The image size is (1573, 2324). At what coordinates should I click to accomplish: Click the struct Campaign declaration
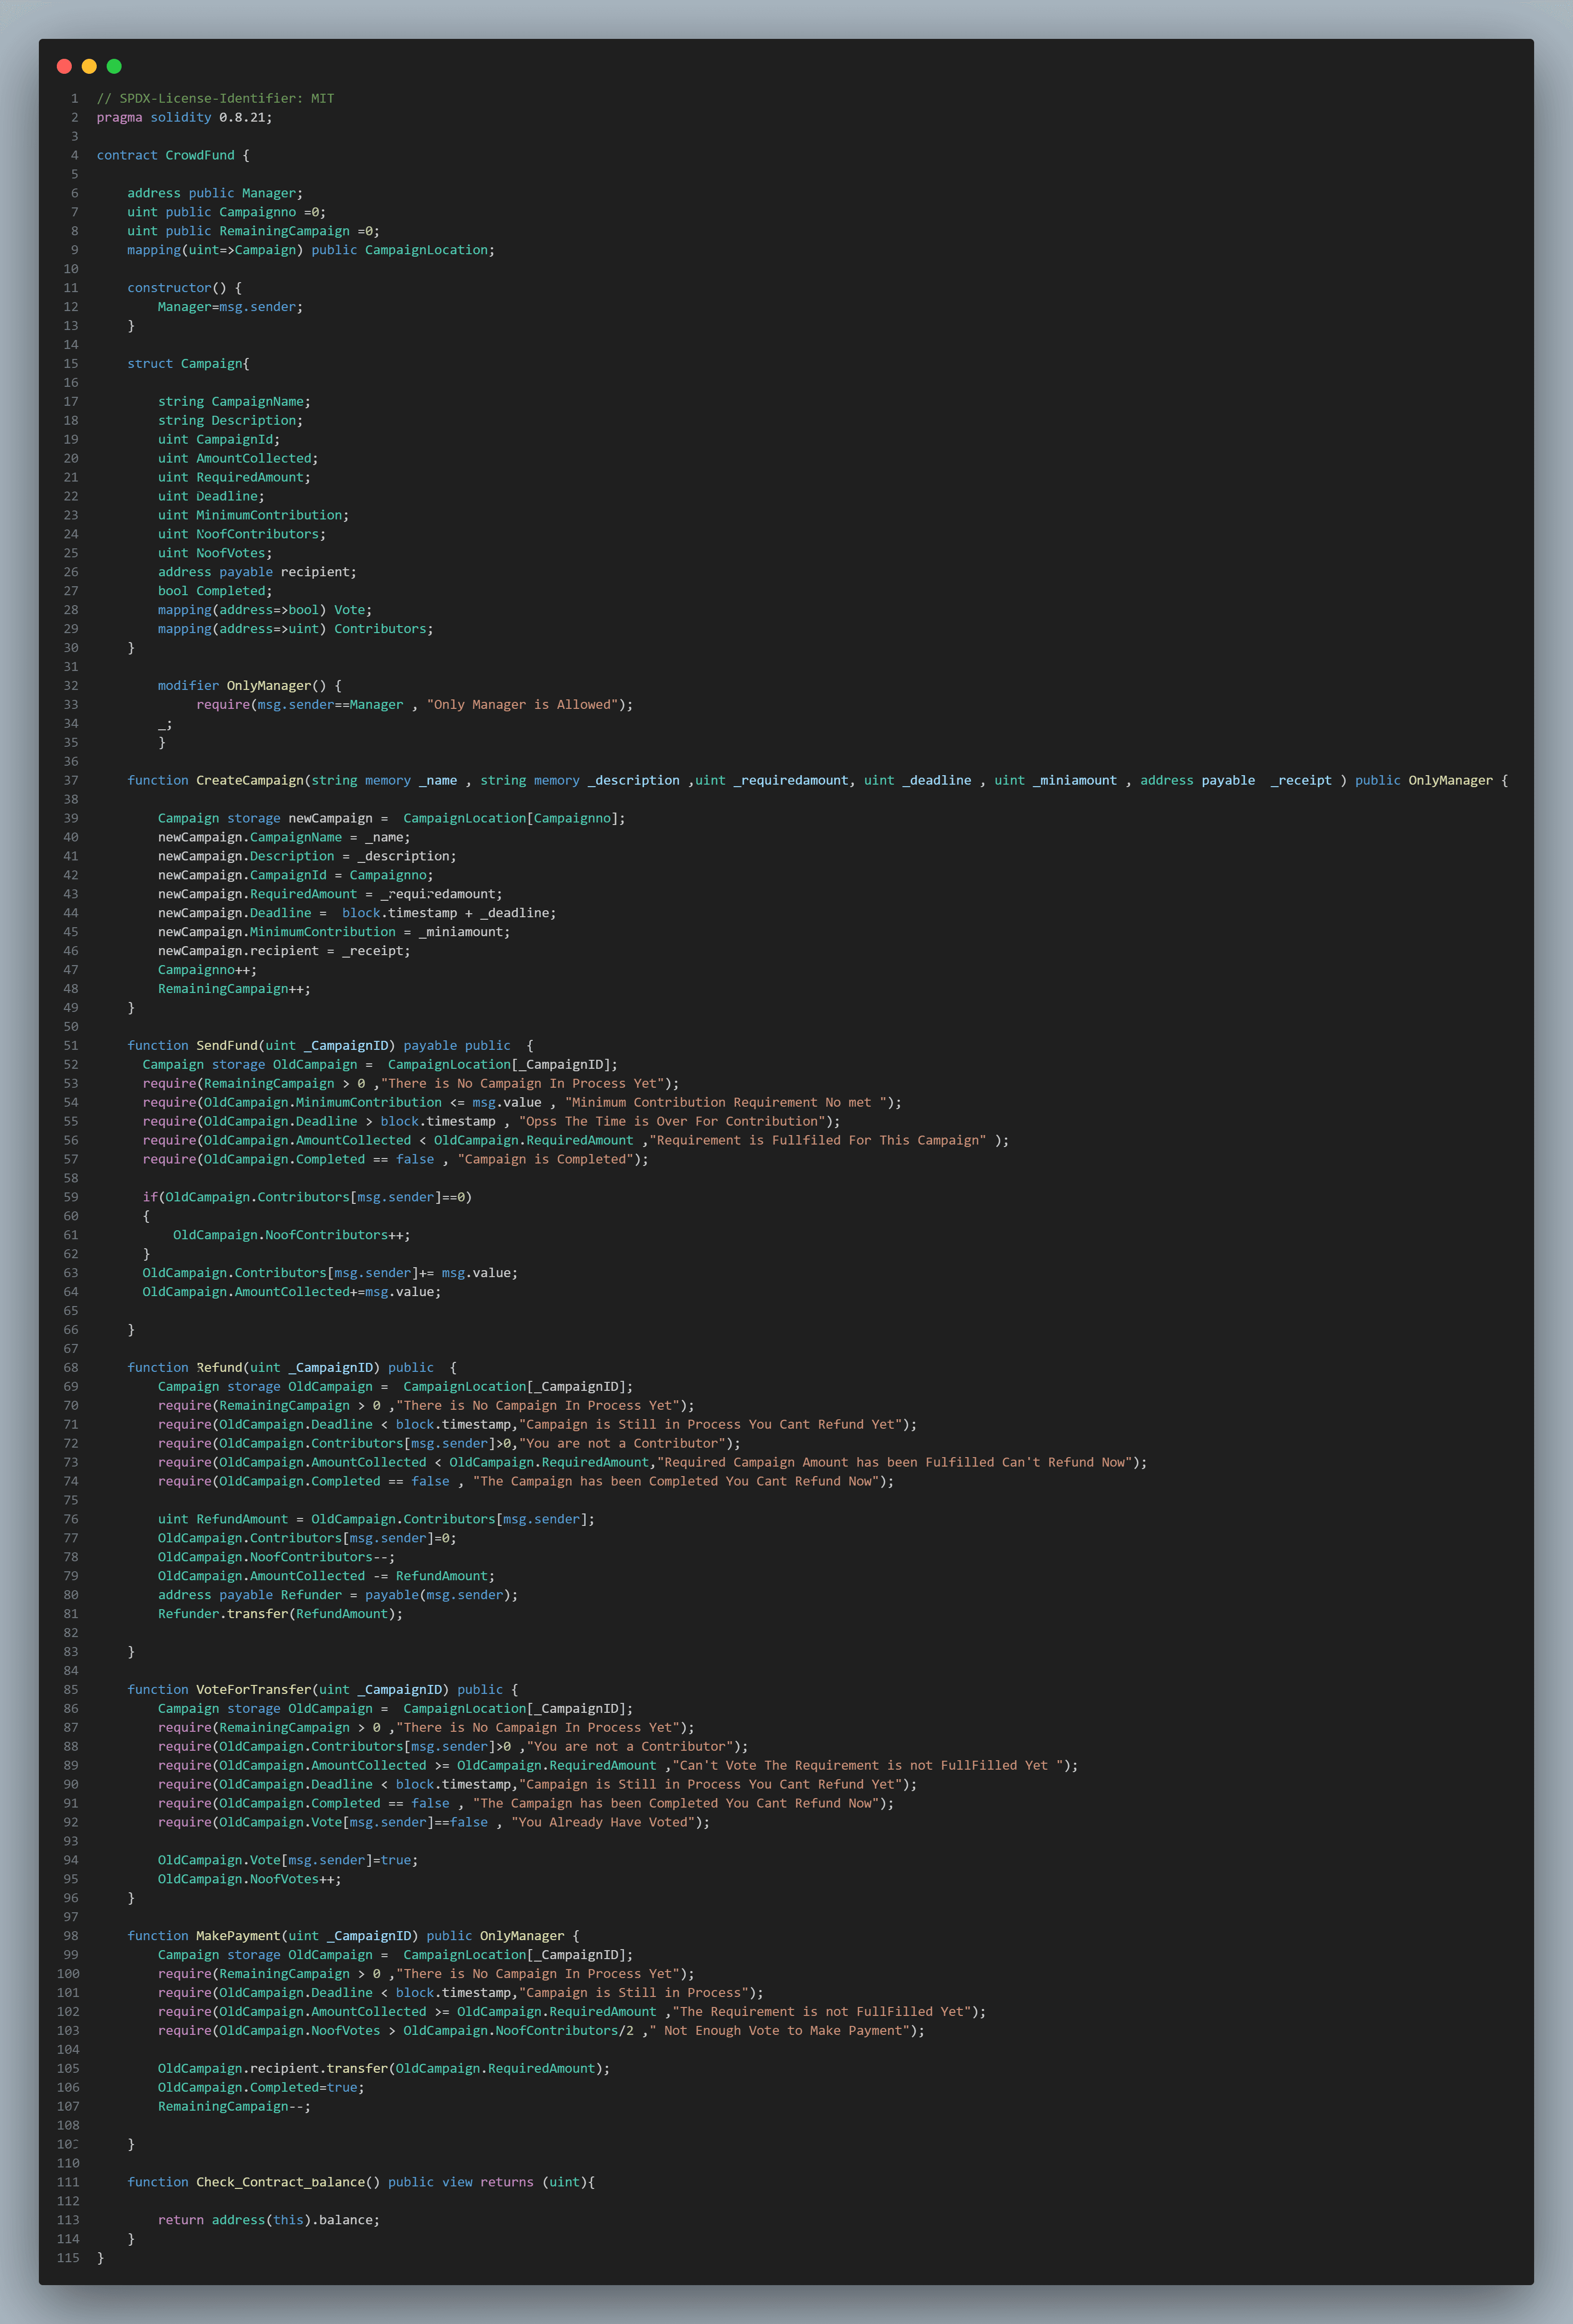188,363
